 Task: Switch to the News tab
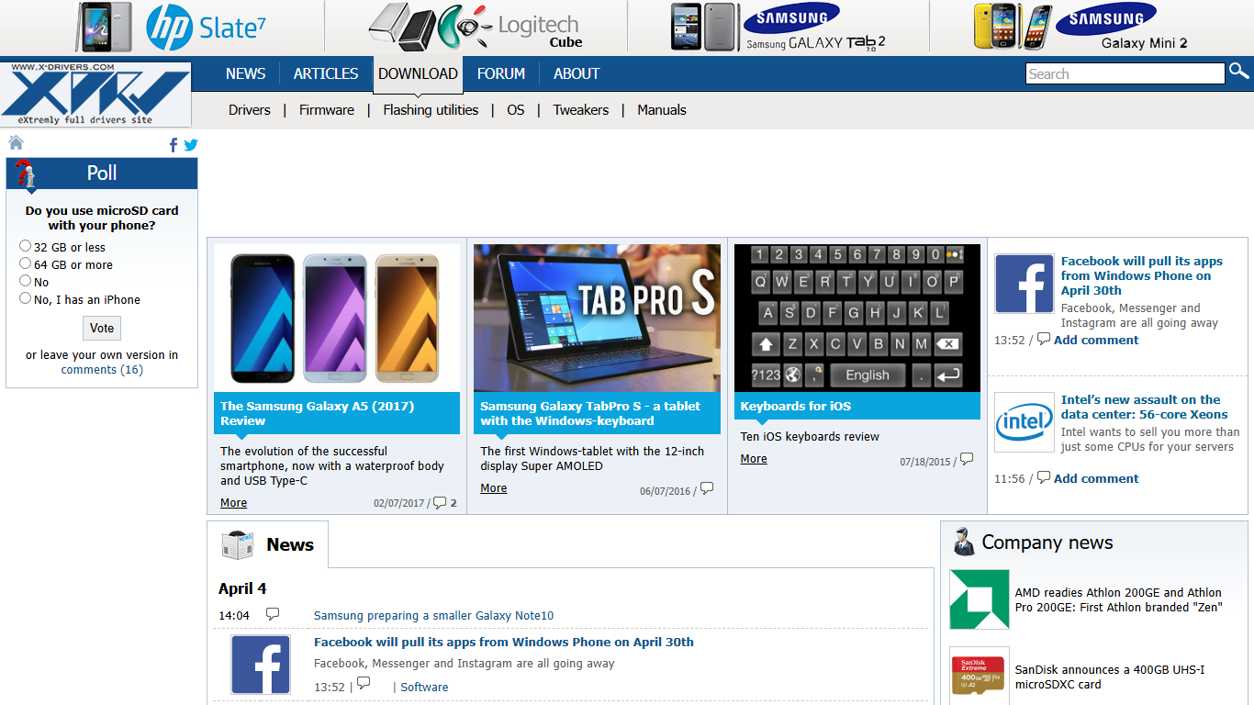click(267, 544)
